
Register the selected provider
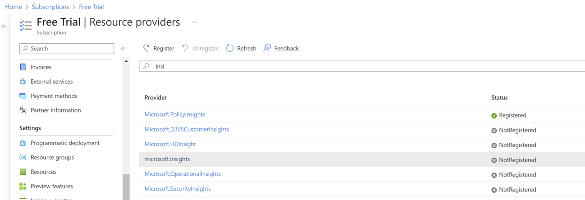click(159, 48)
